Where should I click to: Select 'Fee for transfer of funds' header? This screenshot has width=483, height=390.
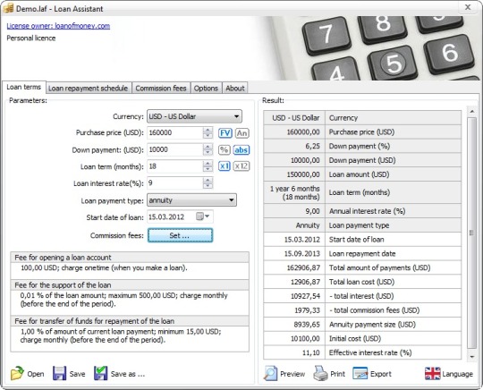pos(130,321)
